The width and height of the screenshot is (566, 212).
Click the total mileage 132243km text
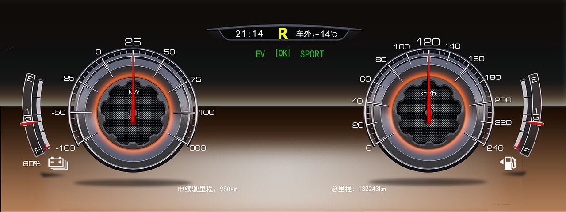click(359, 189)
